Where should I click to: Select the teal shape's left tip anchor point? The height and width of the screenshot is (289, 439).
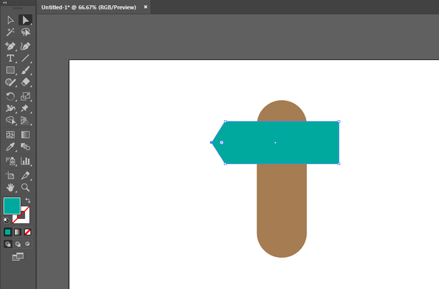coord(211,143)
